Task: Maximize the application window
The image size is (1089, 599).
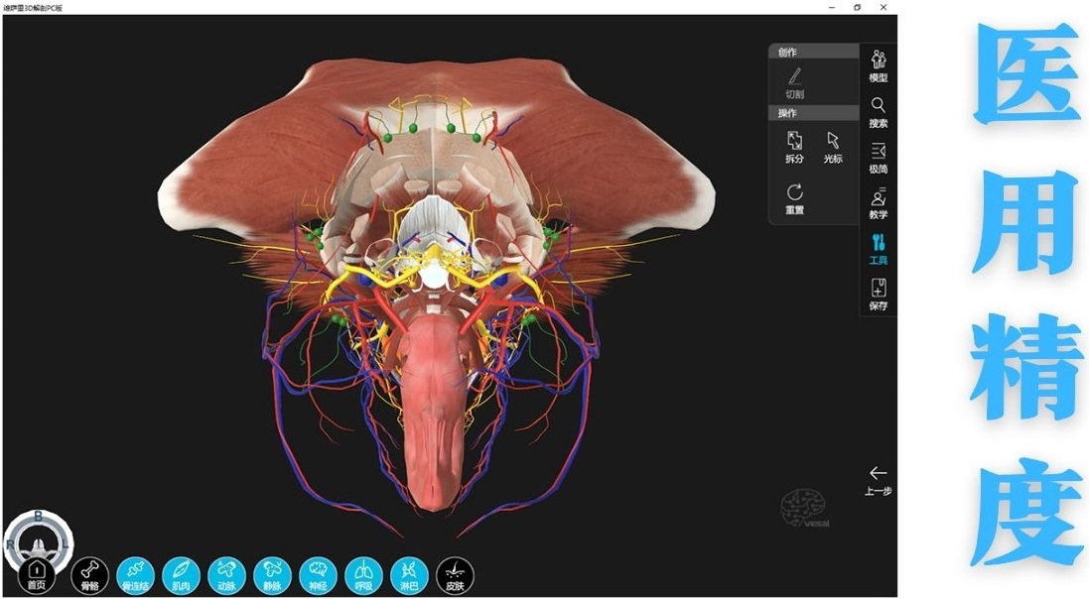Action: click(857, 7)
